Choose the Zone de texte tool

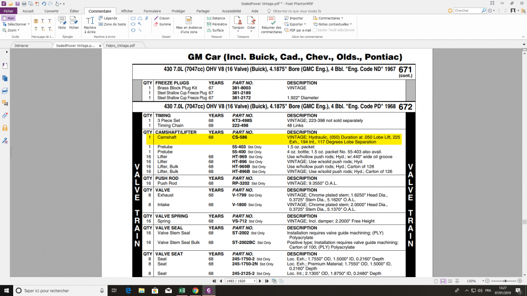(x=112, y=24)
